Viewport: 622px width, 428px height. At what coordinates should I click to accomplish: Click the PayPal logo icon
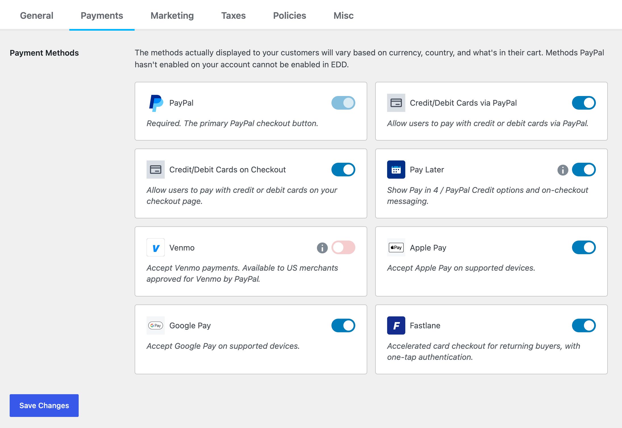coord(156,103)
